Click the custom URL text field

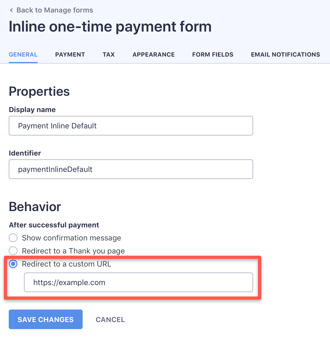pyautogui.click(x=139, y=282)
